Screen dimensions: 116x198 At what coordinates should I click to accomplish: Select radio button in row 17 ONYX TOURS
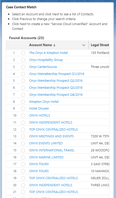pos(23,164)
